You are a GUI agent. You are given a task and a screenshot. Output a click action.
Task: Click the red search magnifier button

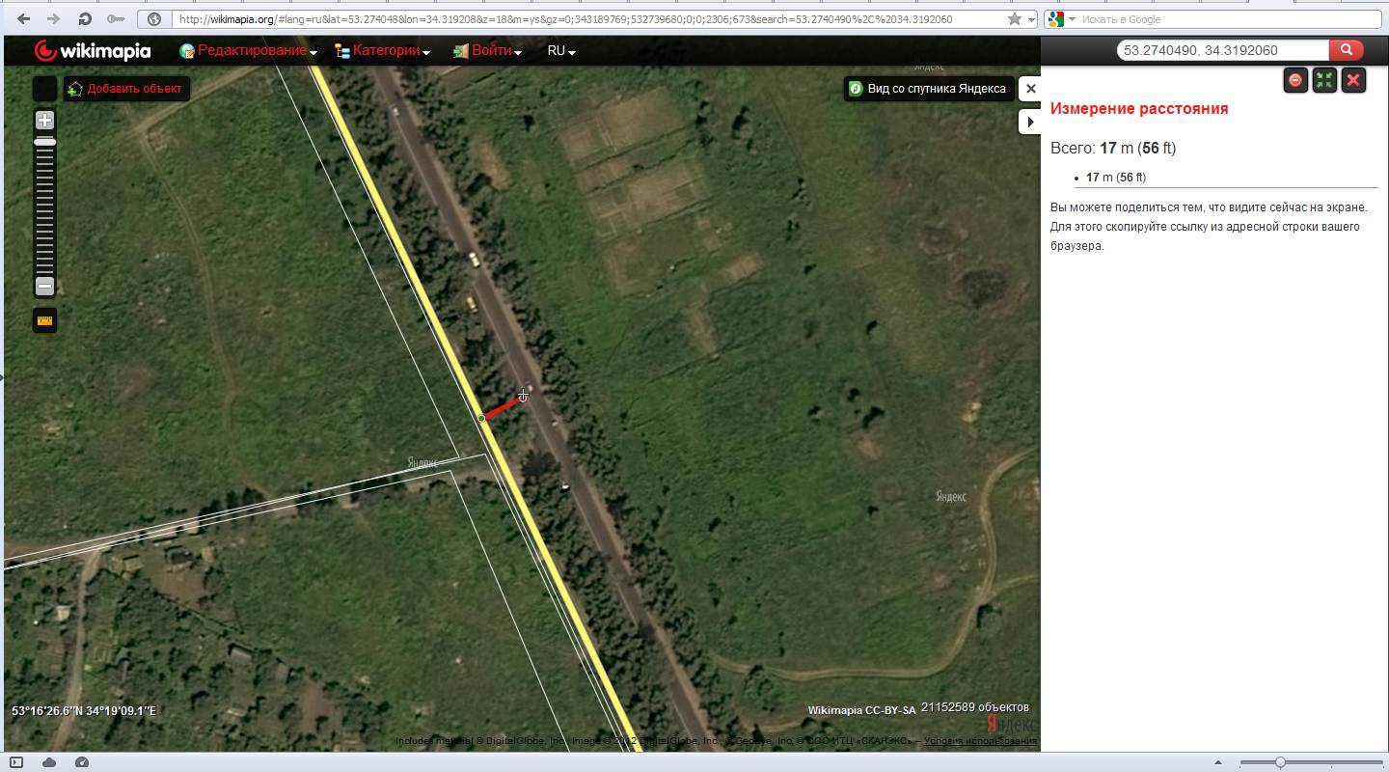1346,50
